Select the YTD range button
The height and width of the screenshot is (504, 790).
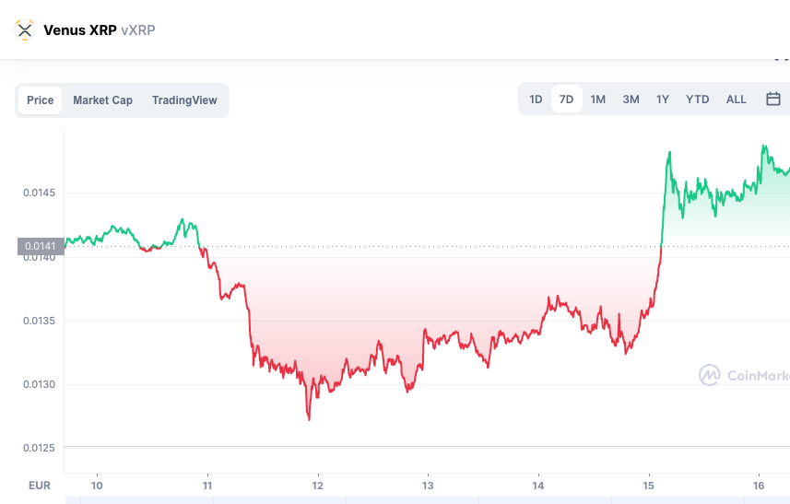(697, 100)
